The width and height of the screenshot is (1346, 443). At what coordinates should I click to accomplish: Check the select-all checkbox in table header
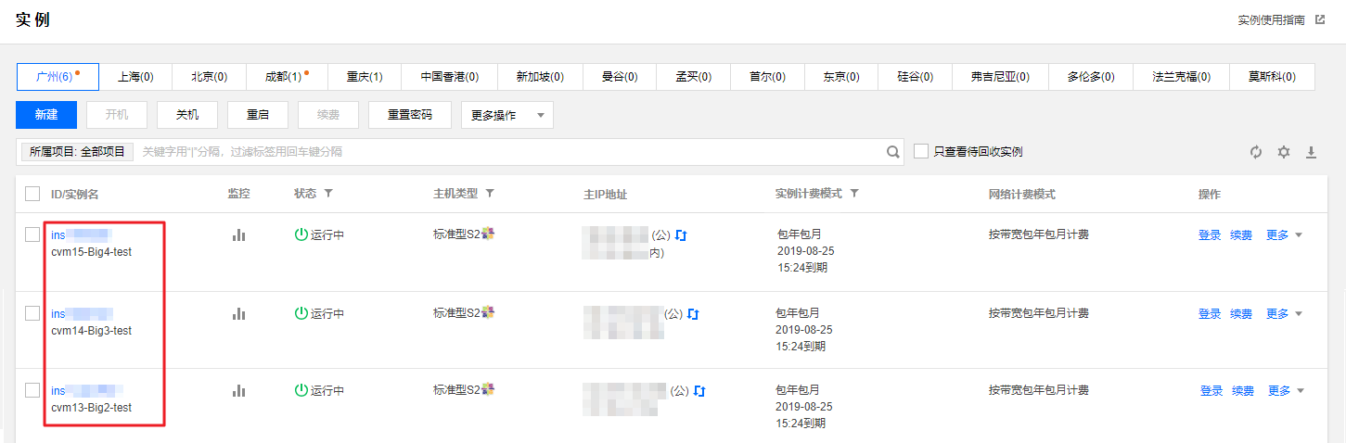tap(32, 194)
